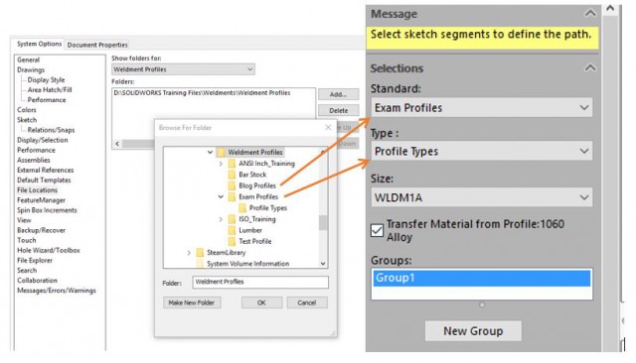Select the Bar Stock folder
The width and height of the screenshot is (636, 363).
tap(252, 175)
